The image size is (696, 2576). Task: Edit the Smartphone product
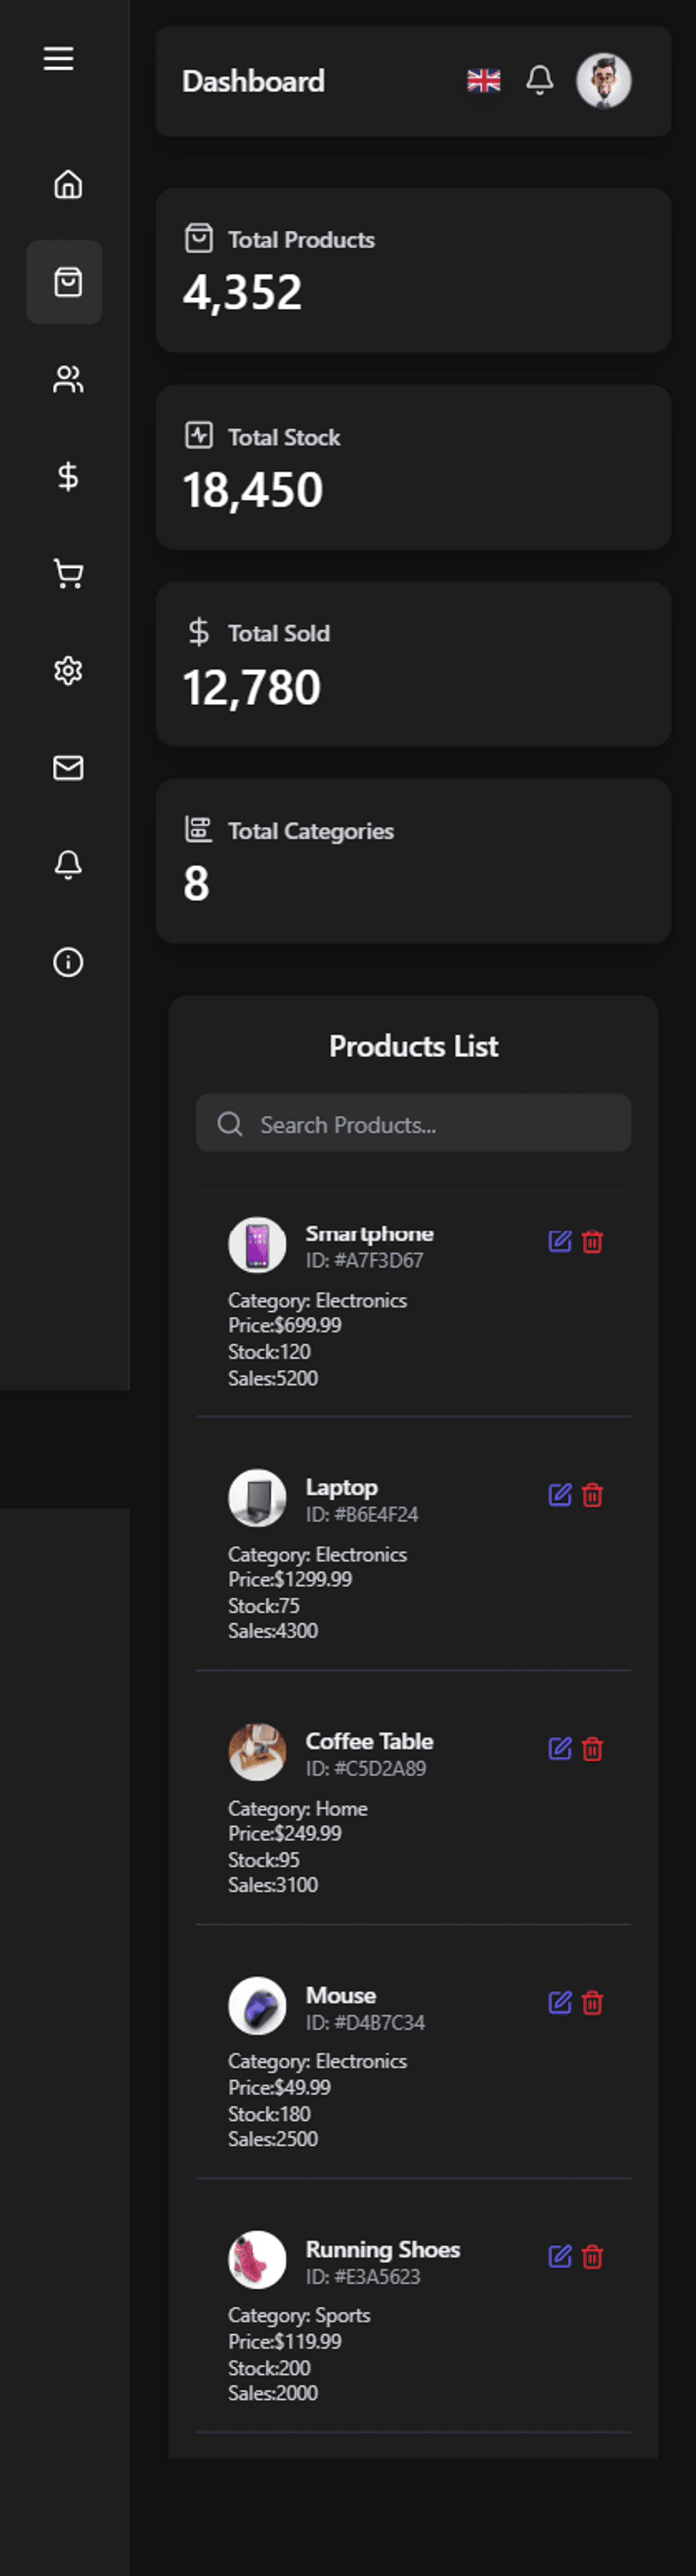(559, 1241)
